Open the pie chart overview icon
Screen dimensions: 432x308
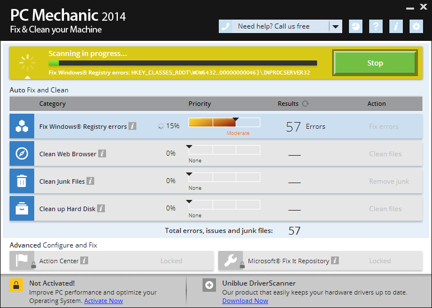[x=356, y=26]
